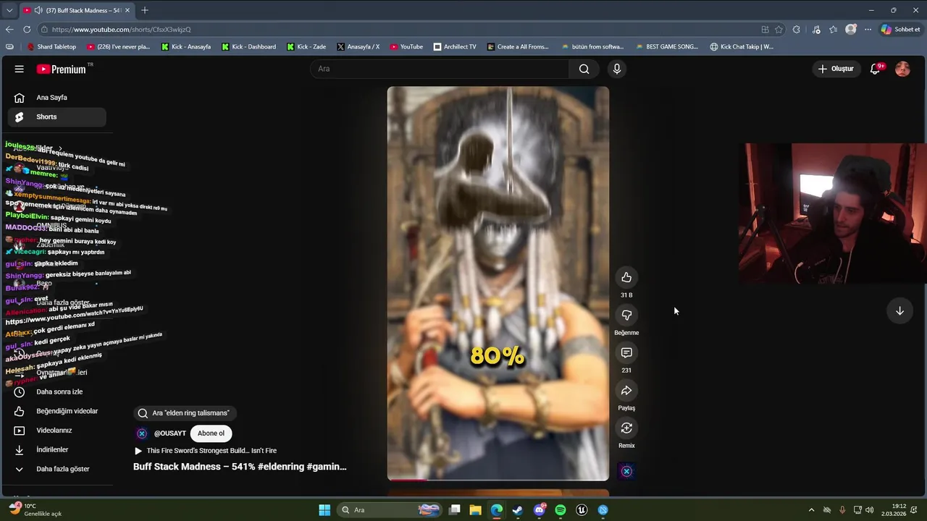Open File Explorer from taskbar
The width and height of the screenshot is (927, 521).
[x=475, y=510]
